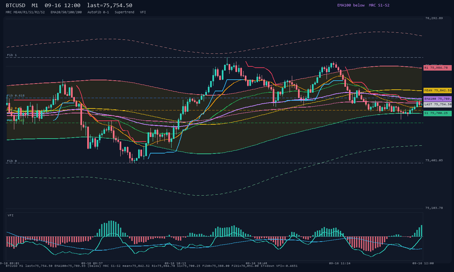
Task: Select 'MRC MEAN/R1/S1/R2/S2' indicator legend
Action: (25, 12)
